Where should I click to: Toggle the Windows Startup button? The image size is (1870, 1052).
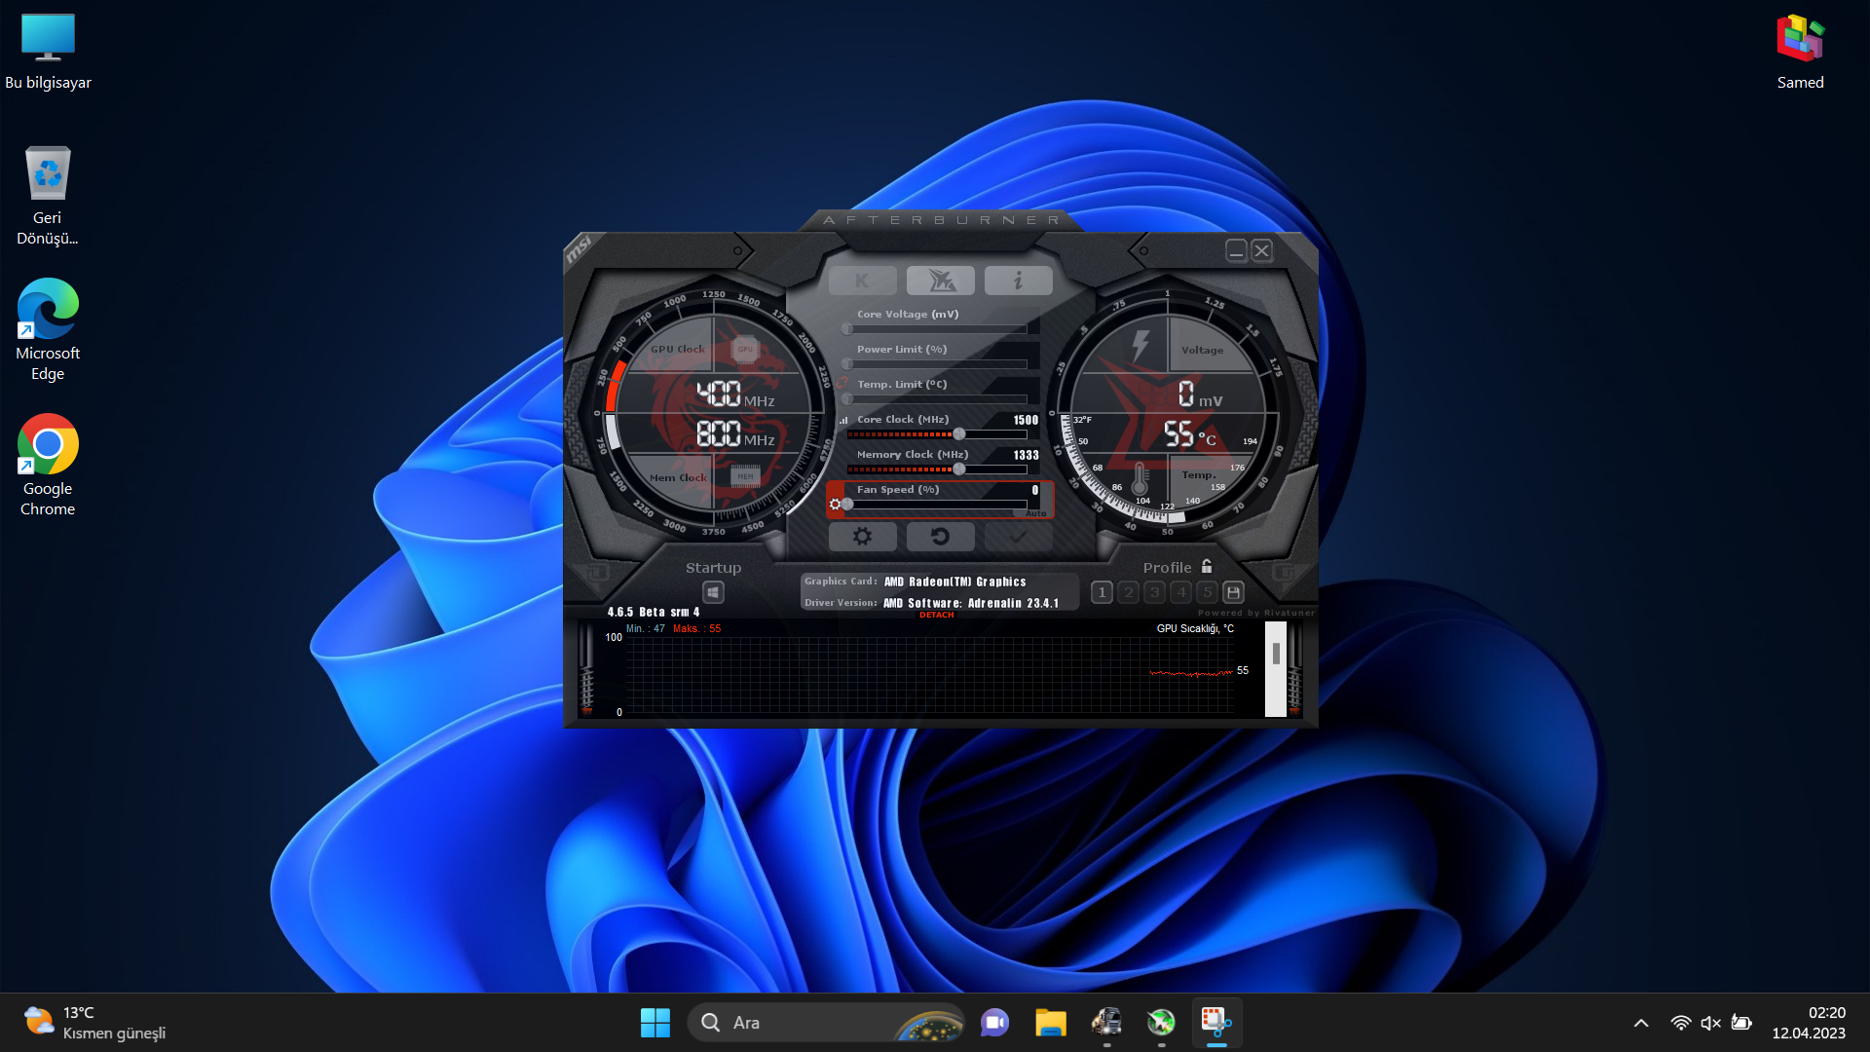point(713,592)
